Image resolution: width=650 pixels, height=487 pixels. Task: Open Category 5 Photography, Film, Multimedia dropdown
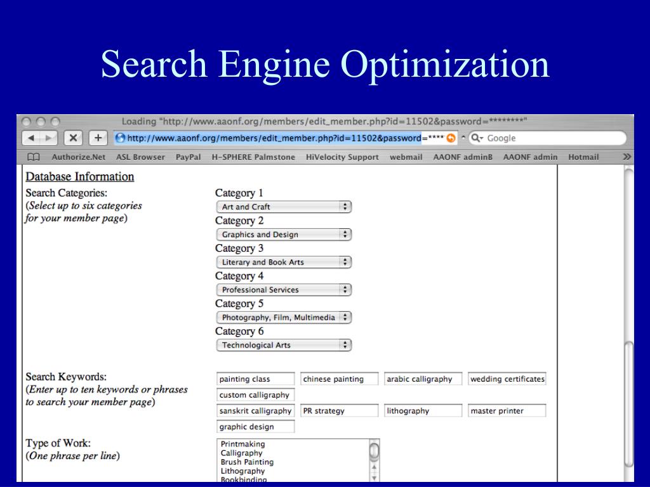click(284, 318)
